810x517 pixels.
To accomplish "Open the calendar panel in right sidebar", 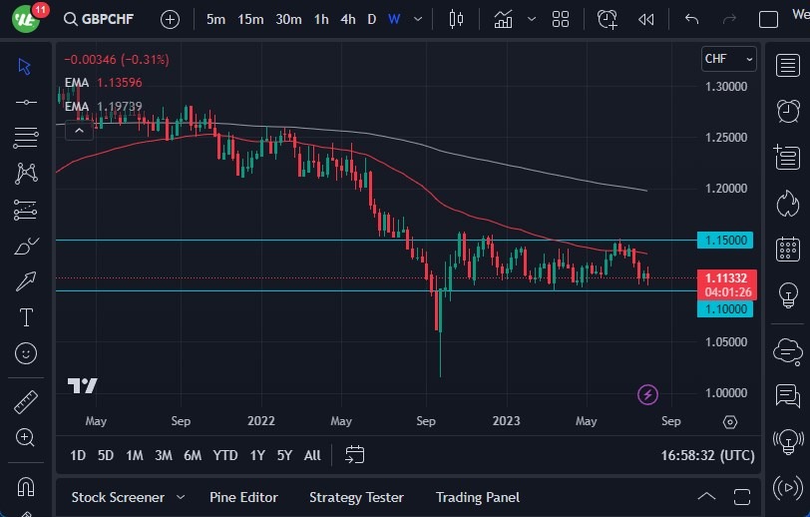I will [x=788, y=249].
